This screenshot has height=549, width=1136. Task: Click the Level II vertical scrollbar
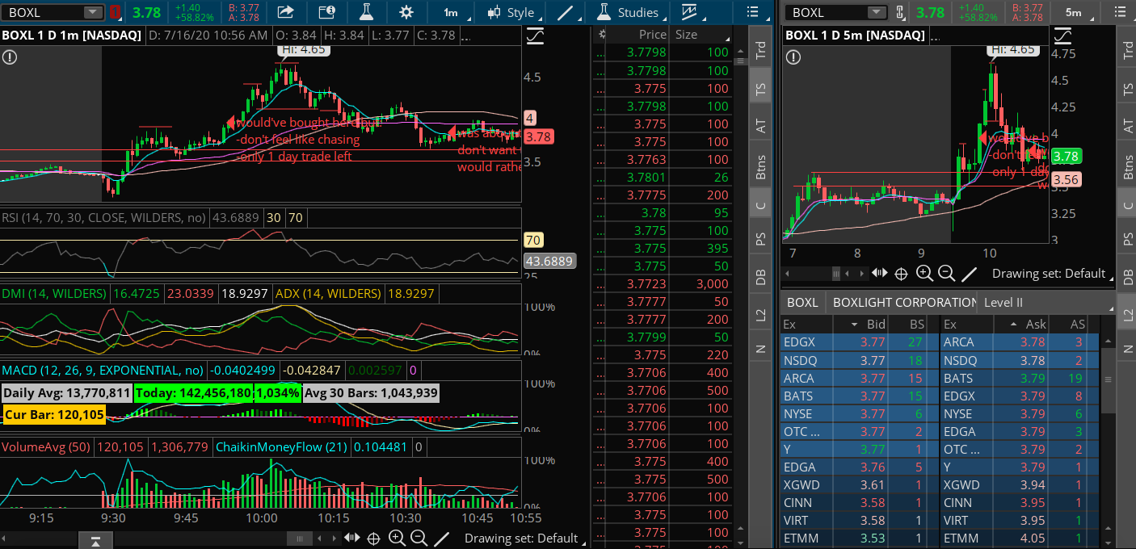(x=1109, y=379)
